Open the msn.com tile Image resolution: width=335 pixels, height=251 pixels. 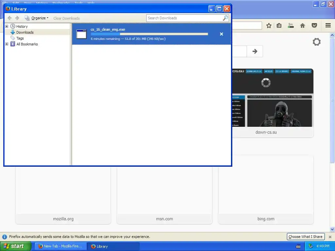tap(165, 195)
